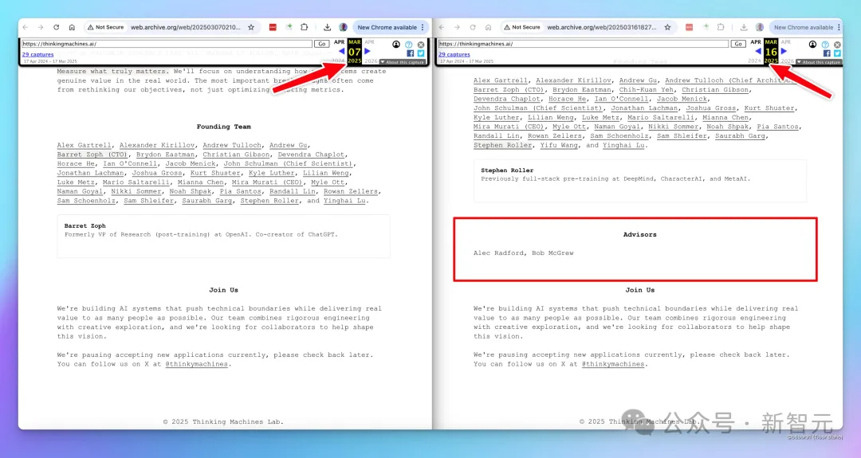Screen dimensions: 861x458
Task: Open 29 captures link in right window
Action: [454, 54]
